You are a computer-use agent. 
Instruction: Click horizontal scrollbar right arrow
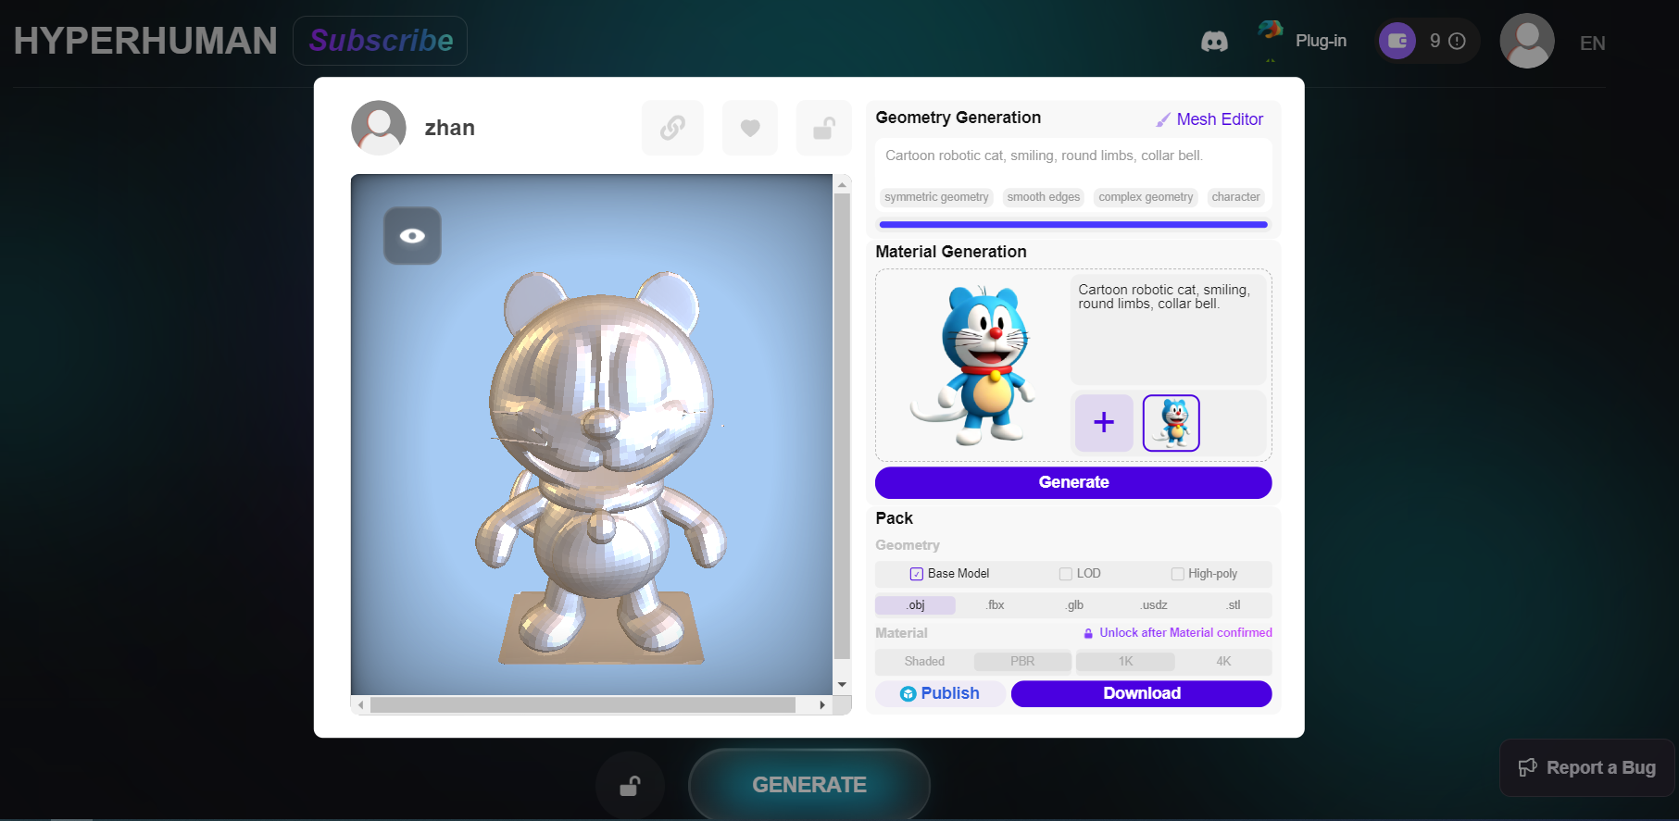tap(822, 705)
